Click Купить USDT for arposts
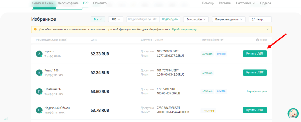Image resolution: width=301 pixels, height=122 pixels. [255, 54]
